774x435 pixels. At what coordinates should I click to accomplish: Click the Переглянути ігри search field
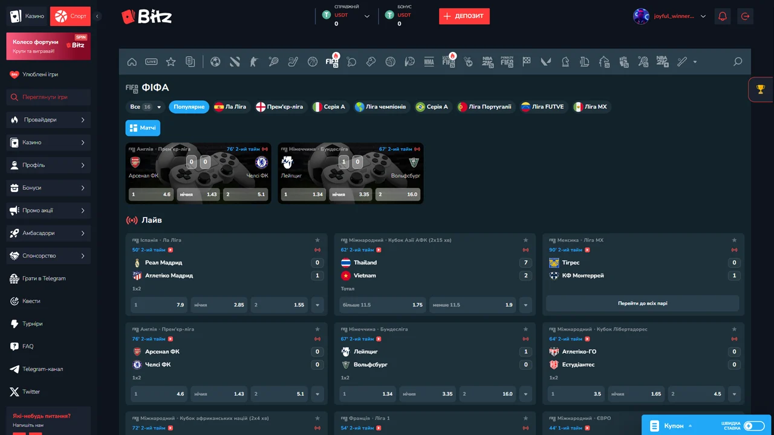(48, 97)
